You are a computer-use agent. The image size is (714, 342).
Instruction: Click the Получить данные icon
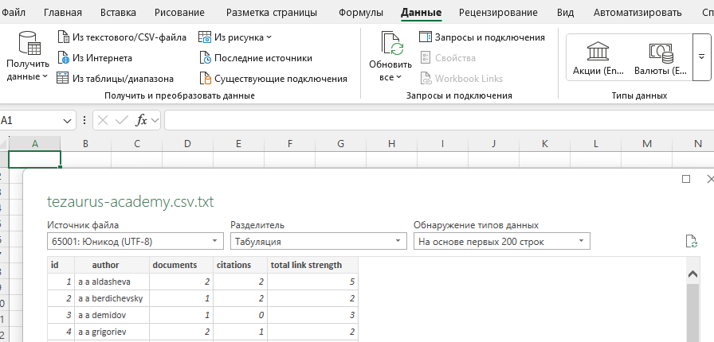[29, 45]
